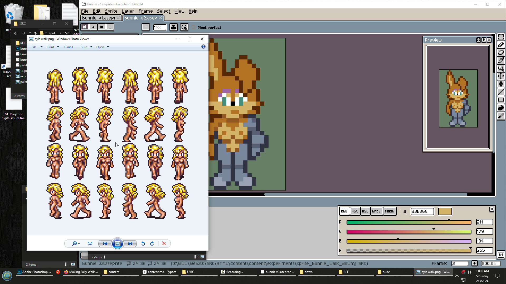Viewport: 506px width, 284px height.
Task: Select the Move tool
Action: click(501, 76)
